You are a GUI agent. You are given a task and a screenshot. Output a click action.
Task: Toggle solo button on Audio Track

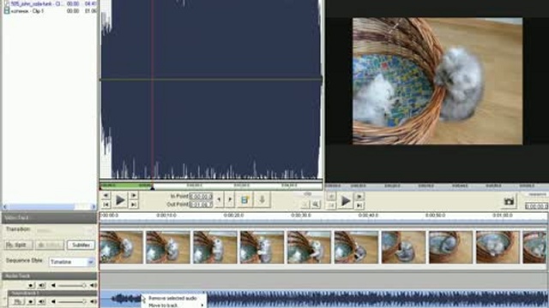31,286
